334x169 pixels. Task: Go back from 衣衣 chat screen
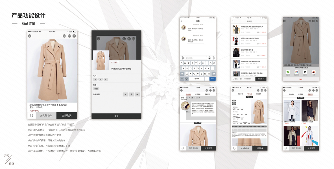pyautogui.click(x=181, y=21)
